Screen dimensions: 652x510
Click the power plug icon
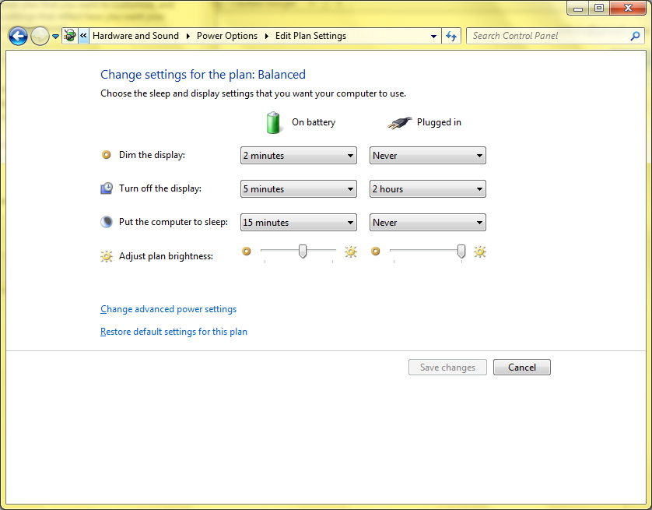[x=400, y=123]
